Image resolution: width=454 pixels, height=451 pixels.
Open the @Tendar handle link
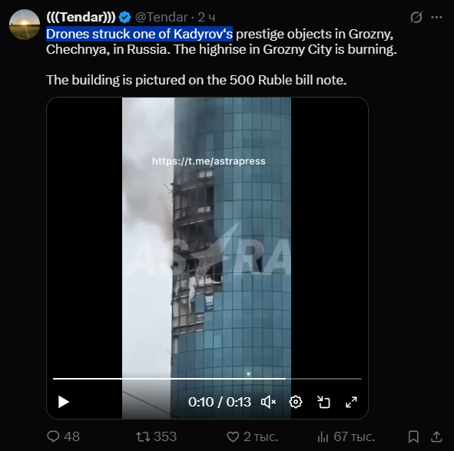pos(161,18)
